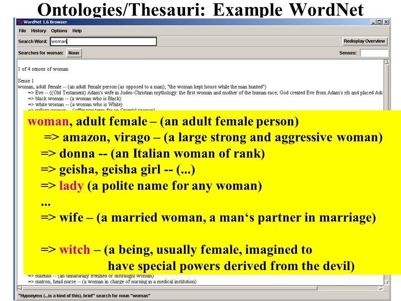Click the 'Sense 1' heading text

tap(25, 81)
